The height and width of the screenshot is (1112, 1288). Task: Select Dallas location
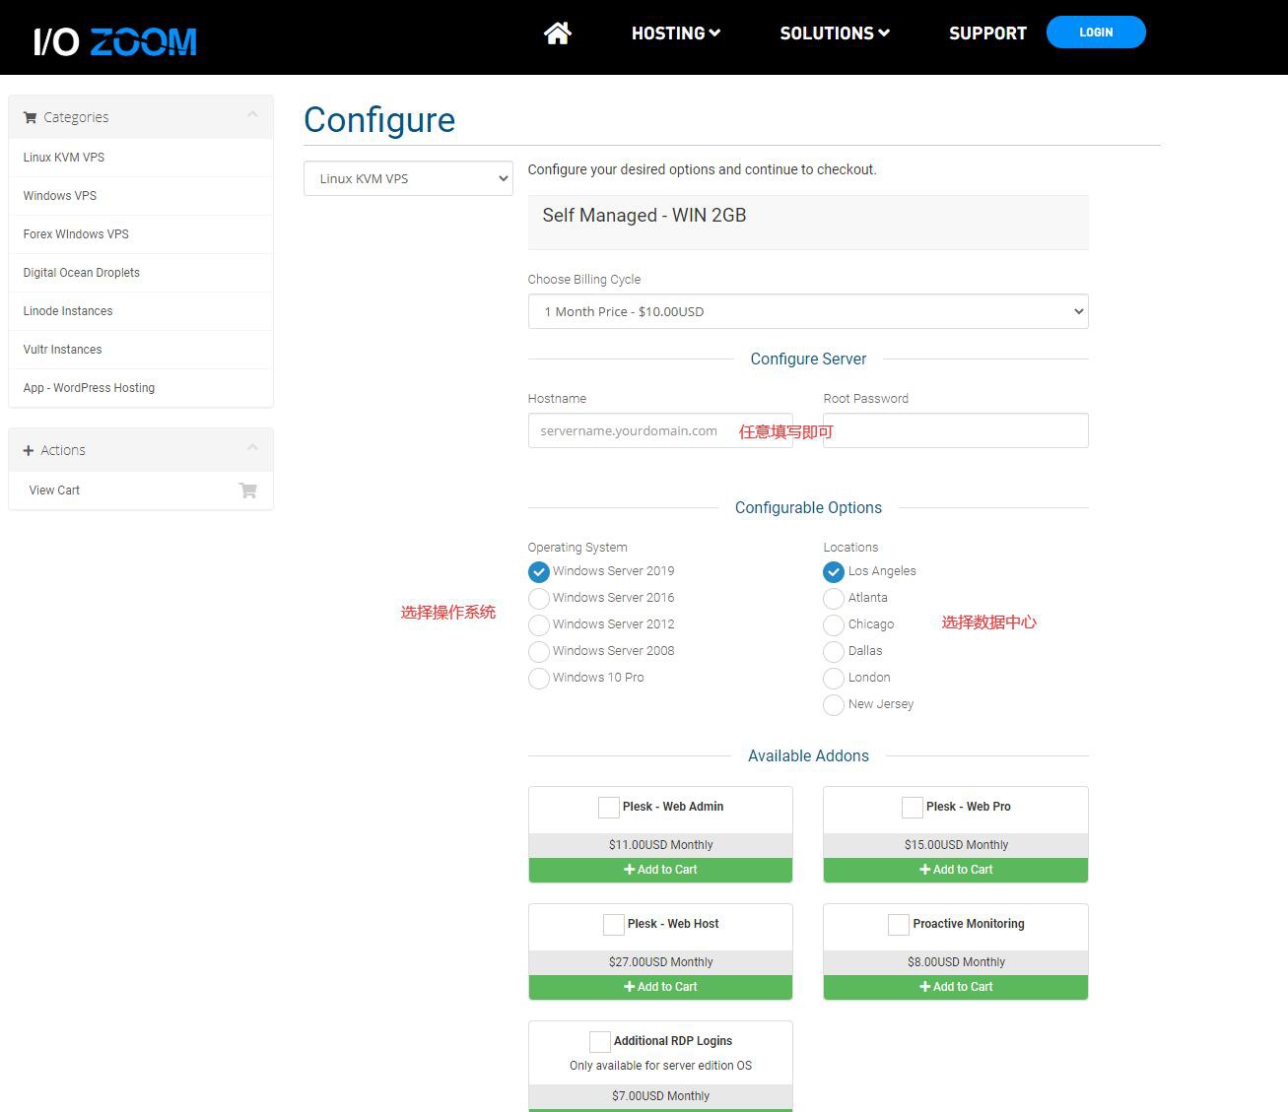point(834,652)
